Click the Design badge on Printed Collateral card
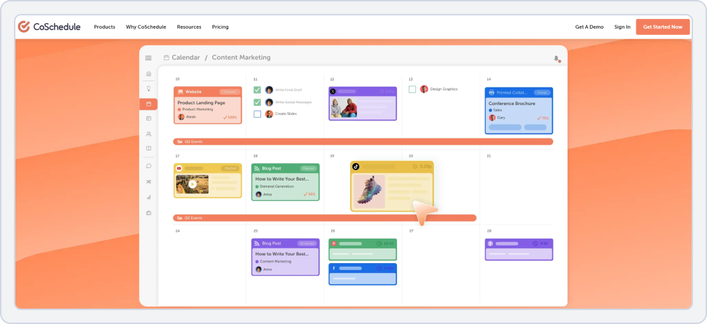Image resolution: width=707 pixels, height=324 pixels. (x=542, y=92)
